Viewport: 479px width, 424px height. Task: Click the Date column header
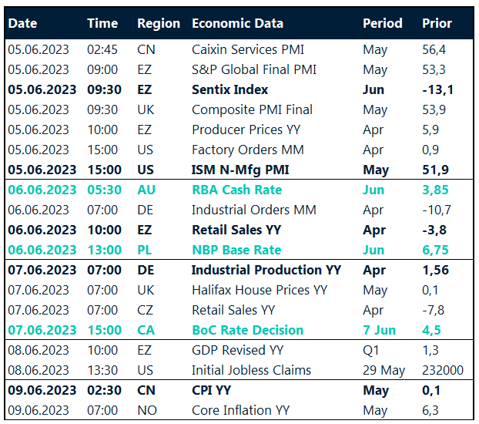point(22,24)
